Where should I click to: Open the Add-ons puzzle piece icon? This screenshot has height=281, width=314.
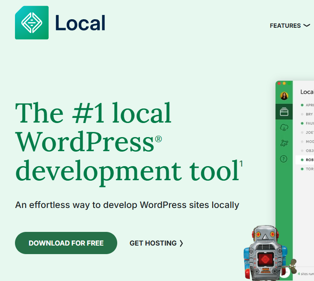tap(284, 143)
